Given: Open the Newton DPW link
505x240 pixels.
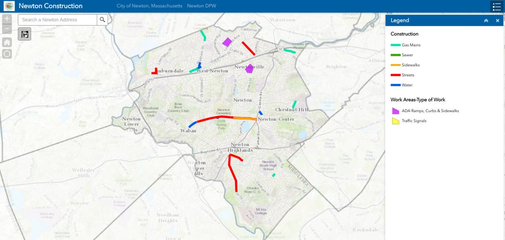Looking at the screenshot, I should coord(202,6).
